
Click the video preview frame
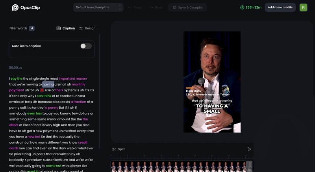(x=212, y=82)
